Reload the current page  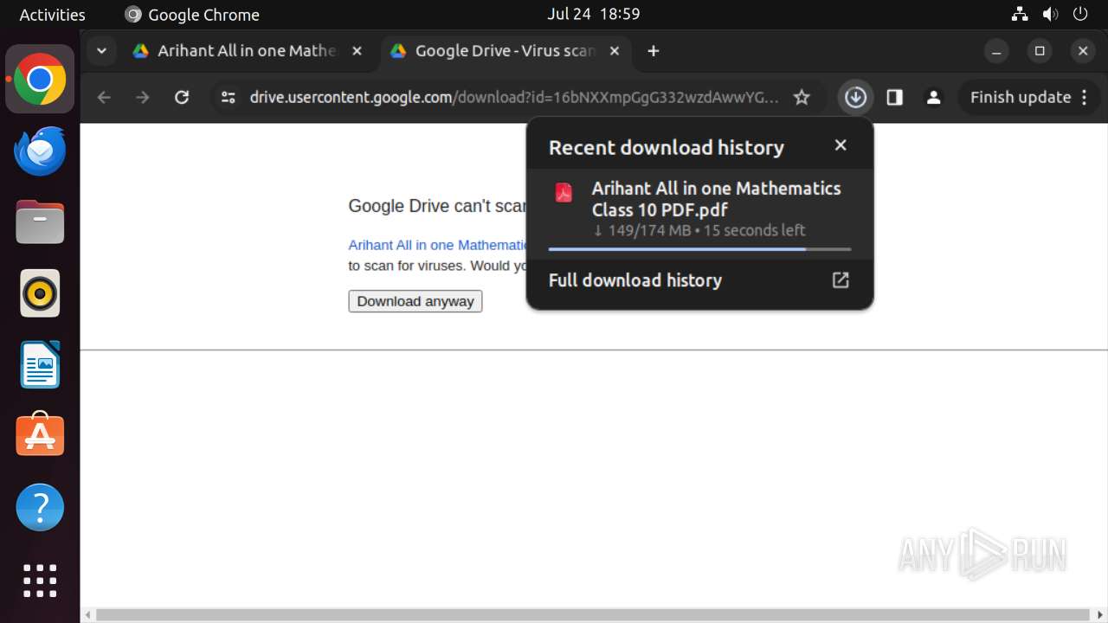182,98
